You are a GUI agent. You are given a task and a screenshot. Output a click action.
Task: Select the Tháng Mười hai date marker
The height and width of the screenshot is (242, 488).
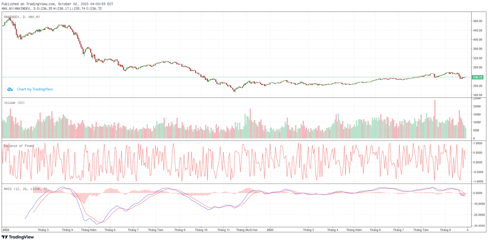point(246,230)
